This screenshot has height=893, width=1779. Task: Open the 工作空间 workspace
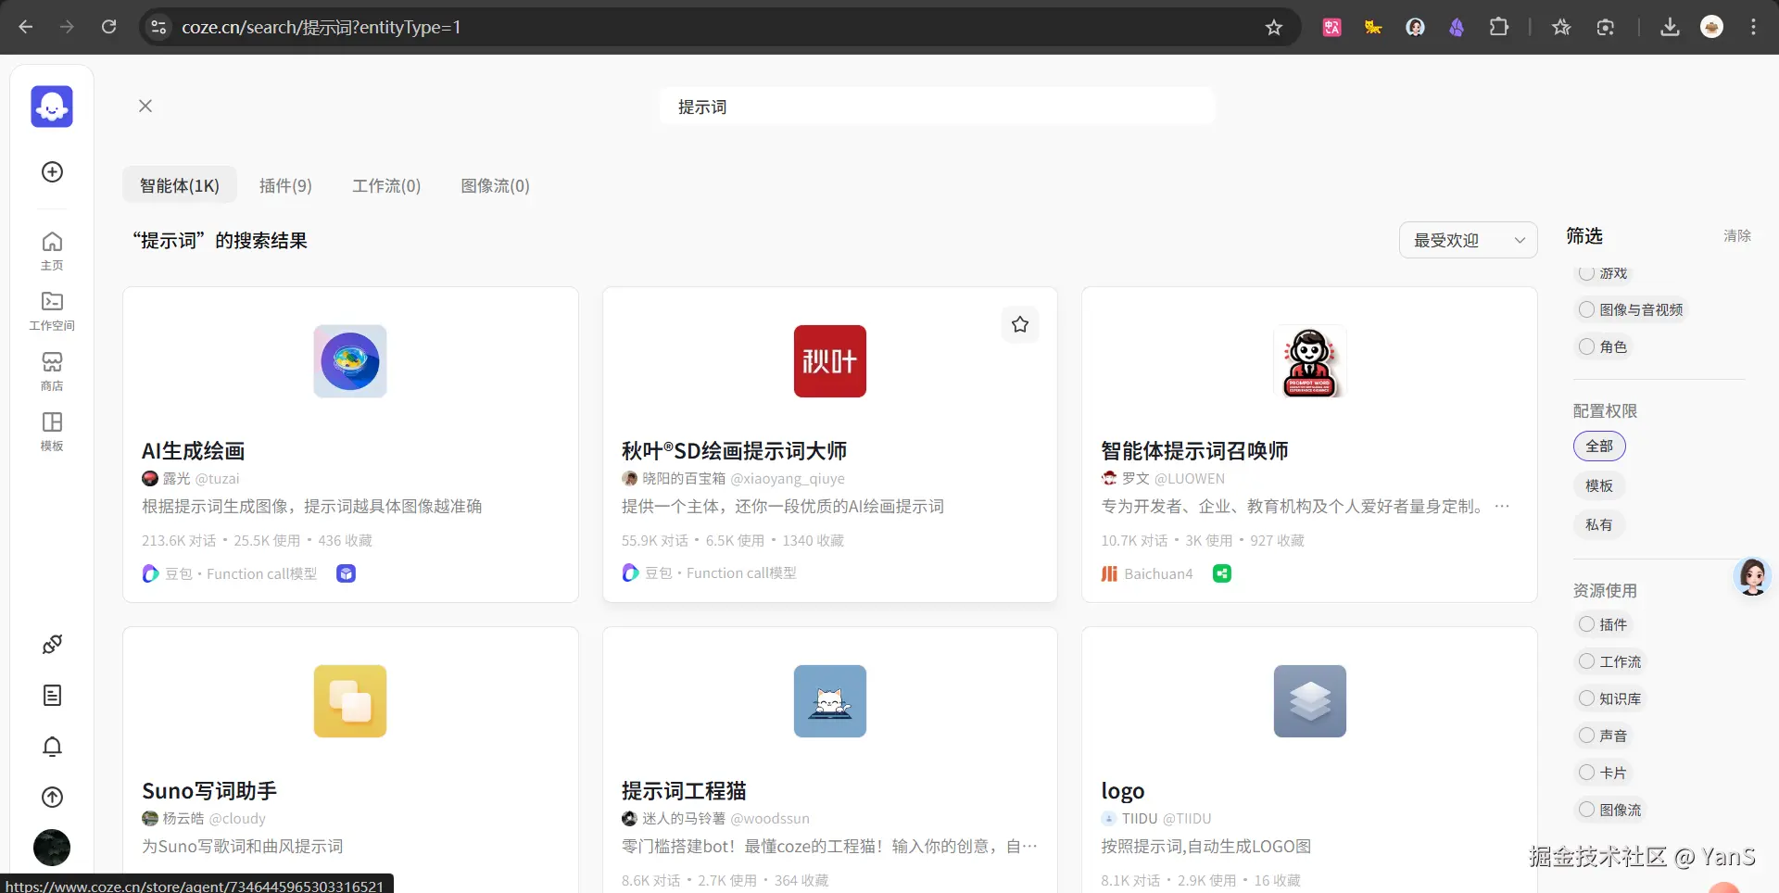52,311
